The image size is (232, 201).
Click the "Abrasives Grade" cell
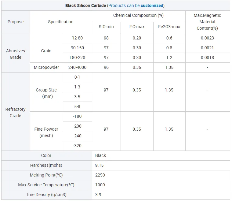click(x=16, y=54)
